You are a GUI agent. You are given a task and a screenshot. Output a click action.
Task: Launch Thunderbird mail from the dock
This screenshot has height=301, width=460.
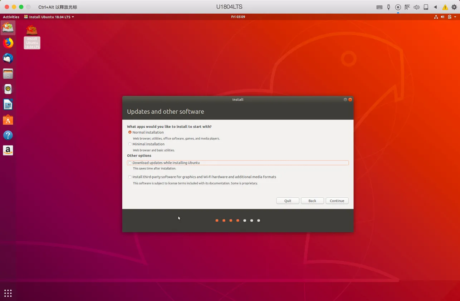click(x=8, y=58)
